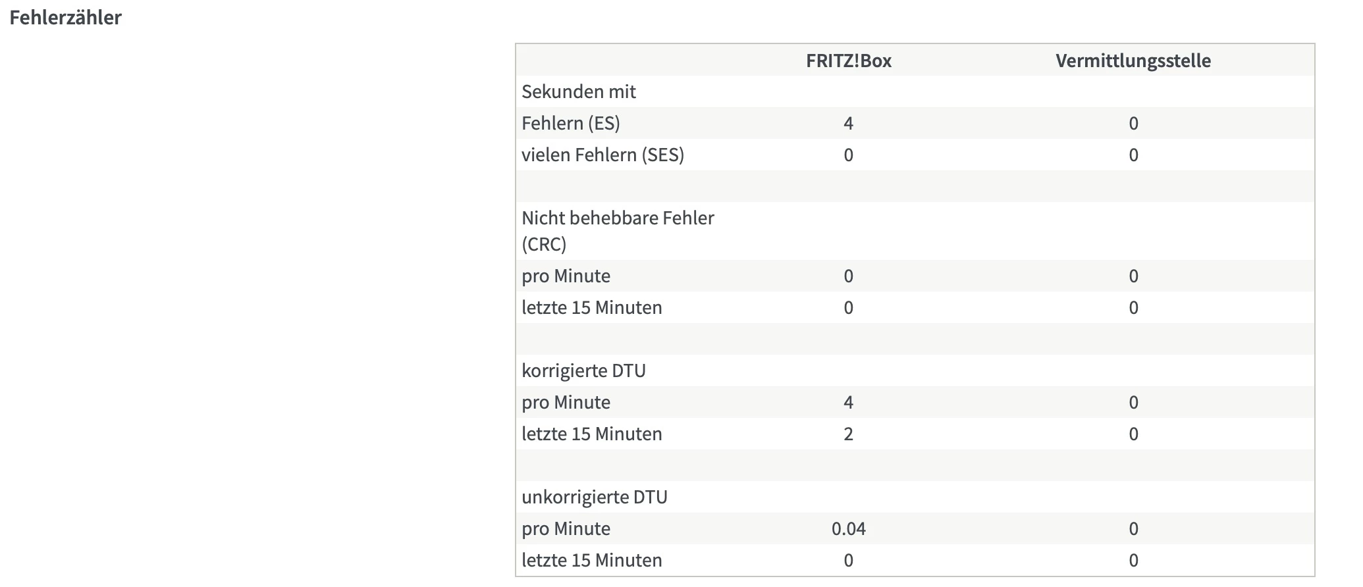This screenshot has width=1363, height=587.
Task: Select Vermittlungsstelle value for vielen Fehlern (SES)
Action: click(1133, 155)
